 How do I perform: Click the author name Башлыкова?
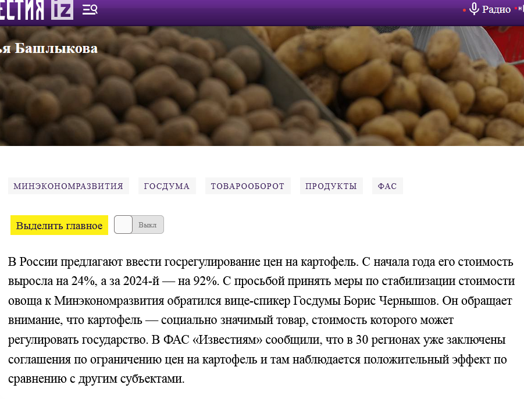coord(56,48)
